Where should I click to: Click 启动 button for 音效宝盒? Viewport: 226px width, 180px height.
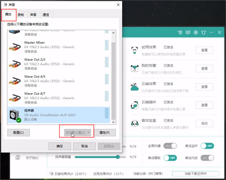[205, 123]
